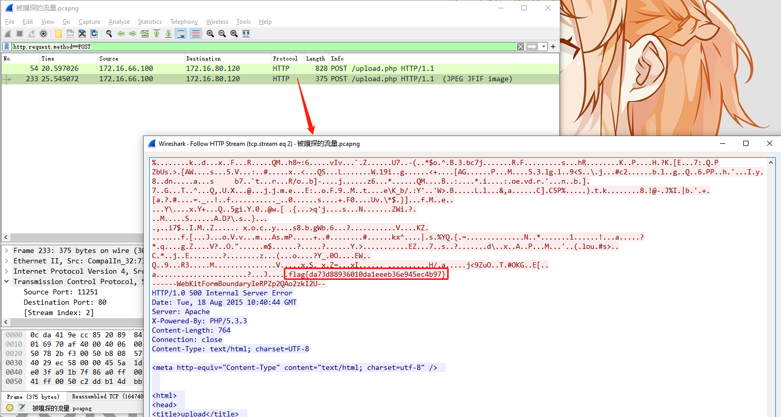Open the Statistics menu

pyautogui.click(x=149, y=22)
